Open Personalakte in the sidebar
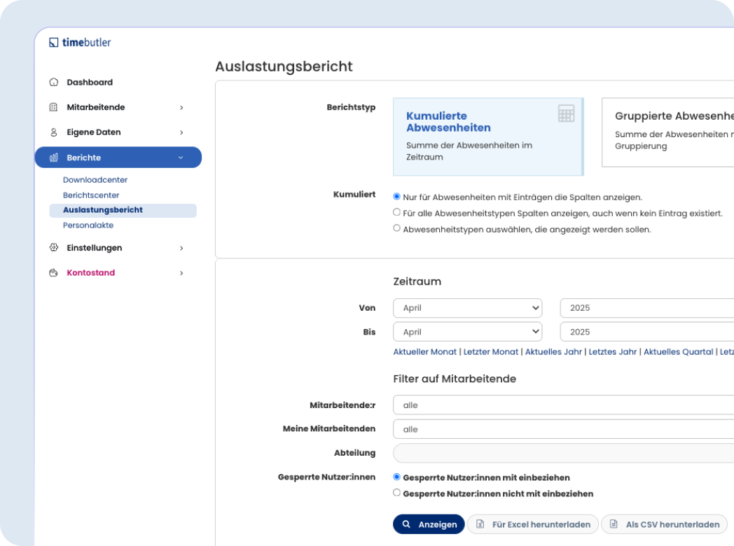Screen dimensions: 734x546 [x=88, y=225]
